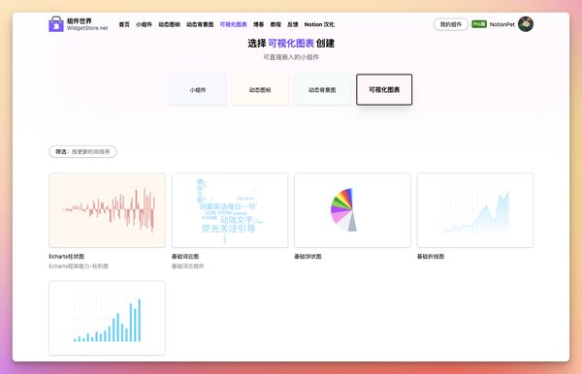The height and width of the screenshot is (374, 582).
Task: Click the 基础饼状图 title text
Action: pyautogui.click(x=307, y=257)
